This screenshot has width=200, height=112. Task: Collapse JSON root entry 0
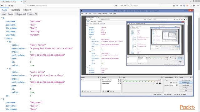pyautogui.click(x=2, y=18)
